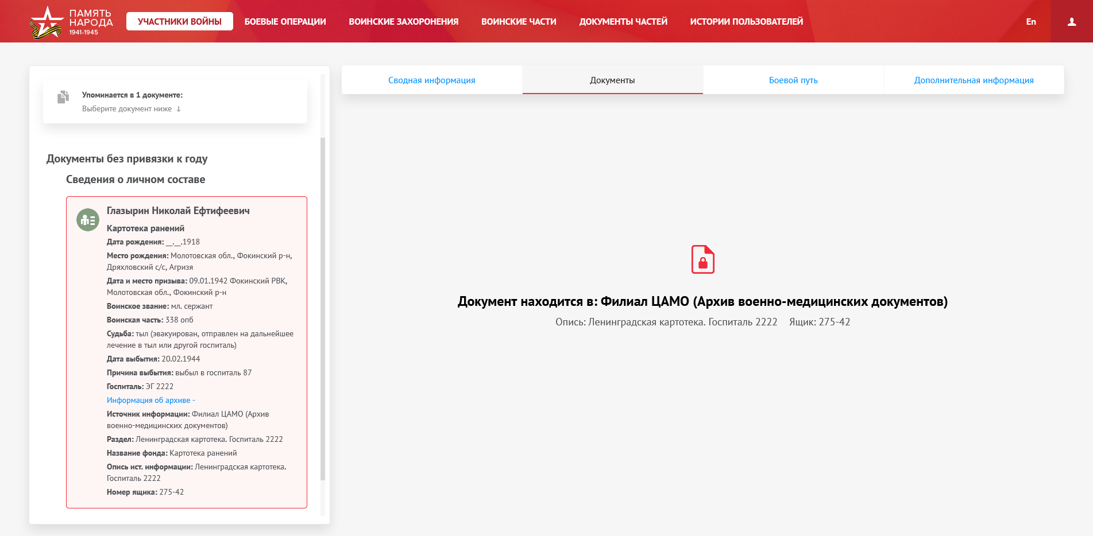This screenshot has height=536, width=1093.
Task: Collapse the Информация об архиве link
Action: click(x=150, y=401)
